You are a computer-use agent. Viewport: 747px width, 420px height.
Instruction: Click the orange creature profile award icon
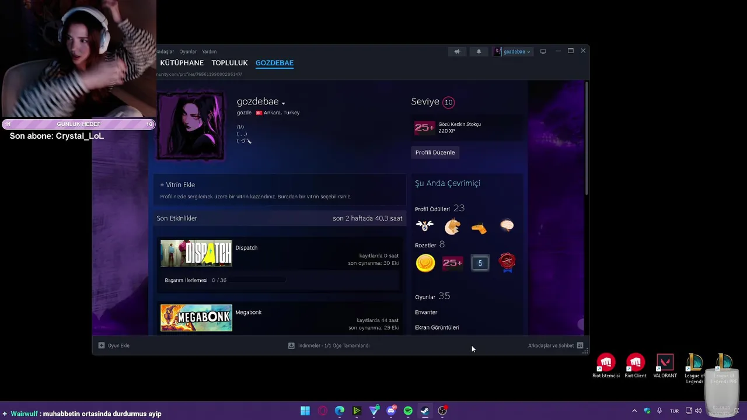[x=452, y=226]
